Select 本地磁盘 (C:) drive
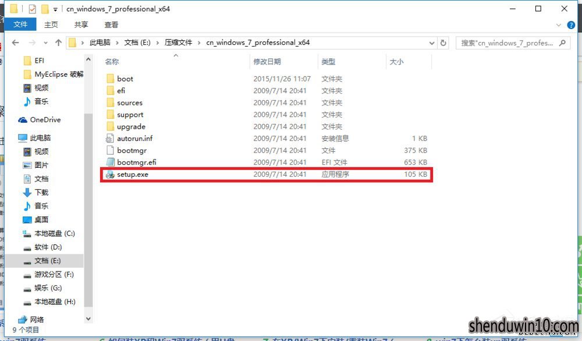582x341 pixels. (x=49, y=233)
